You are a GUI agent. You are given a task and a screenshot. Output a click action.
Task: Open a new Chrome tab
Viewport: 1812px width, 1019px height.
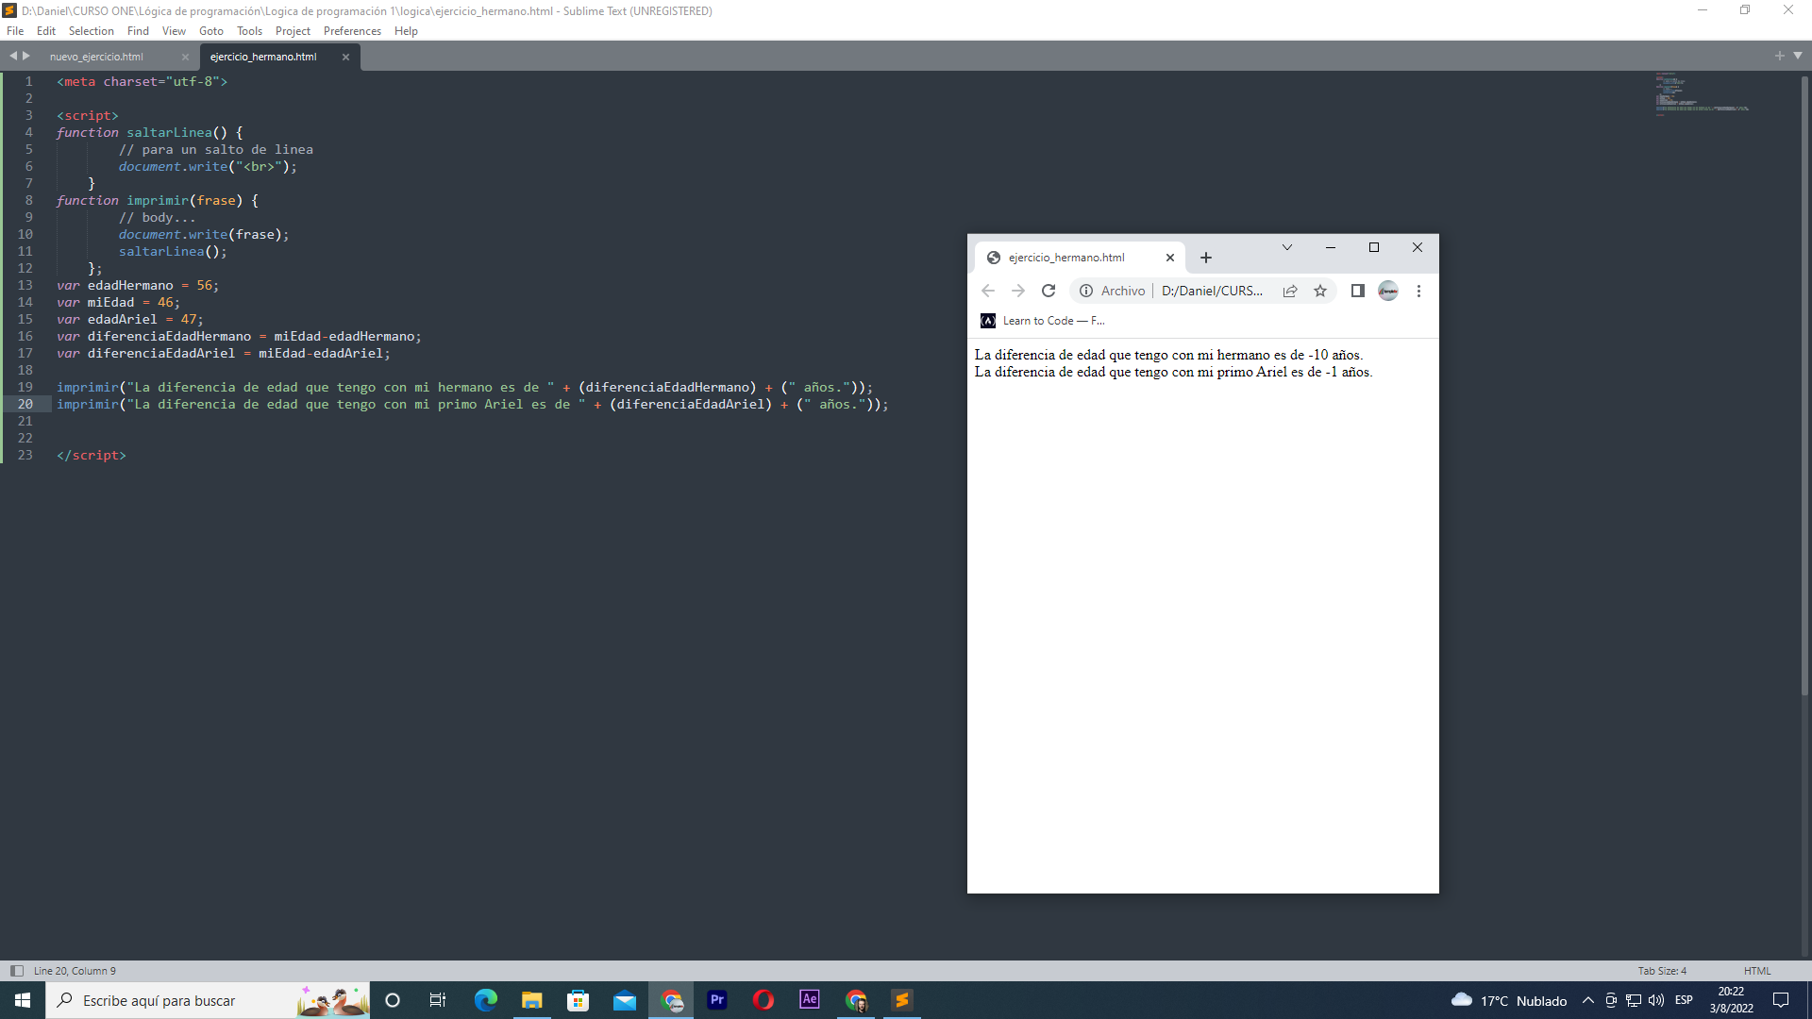[x=1206, y=258]
